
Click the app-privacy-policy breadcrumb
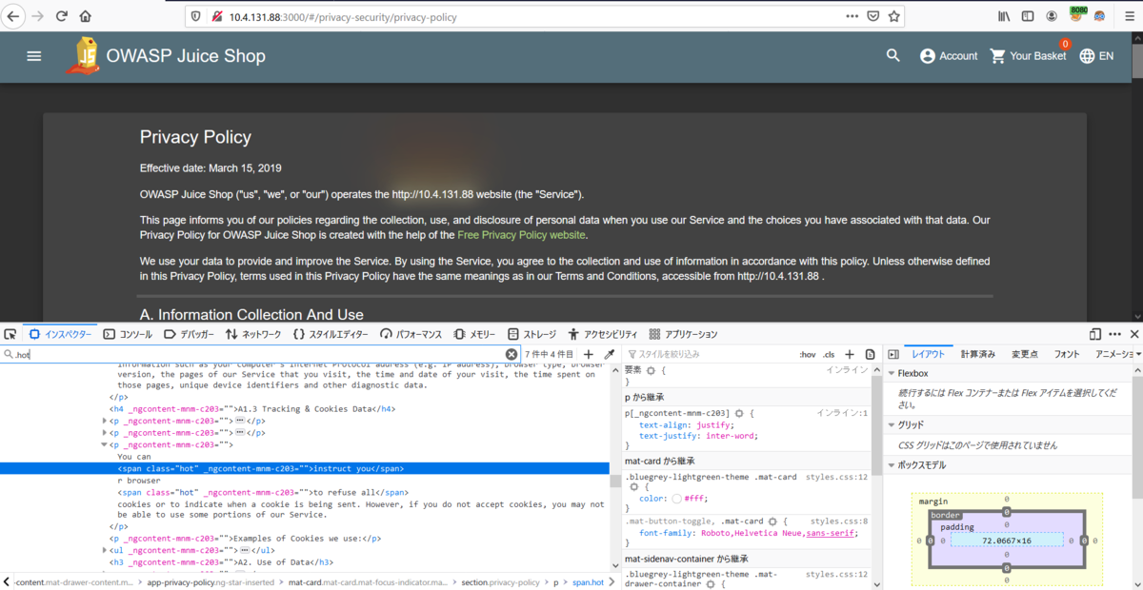pyautogui.click(x=210, y=581)
